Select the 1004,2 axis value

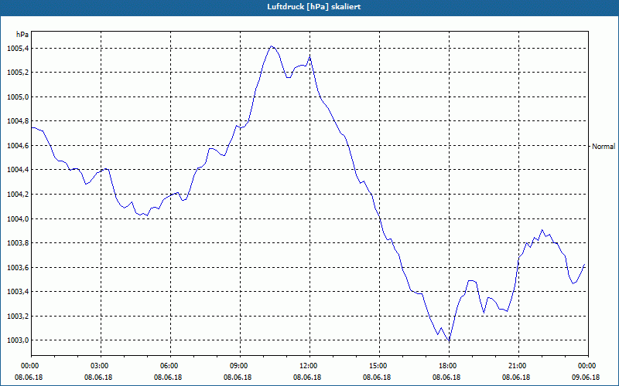18,195
